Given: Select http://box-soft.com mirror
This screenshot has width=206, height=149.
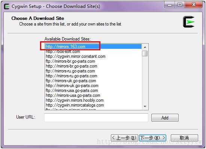Looking at the screenshot, I should pyautogui.click(x=93, y=51).
